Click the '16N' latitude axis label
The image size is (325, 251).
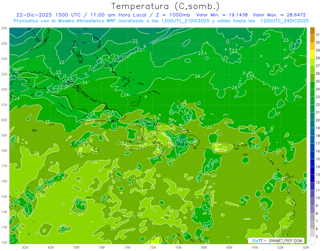click(4, 181)
